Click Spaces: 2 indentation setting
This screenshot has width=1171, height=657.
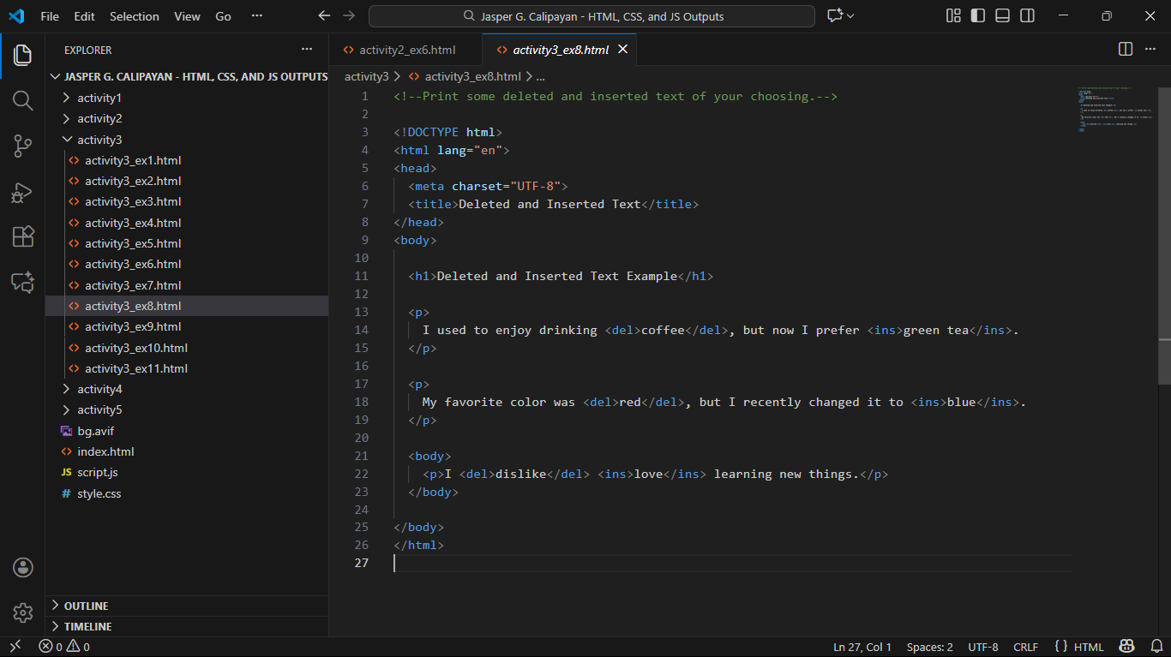[x=929, y=647]
